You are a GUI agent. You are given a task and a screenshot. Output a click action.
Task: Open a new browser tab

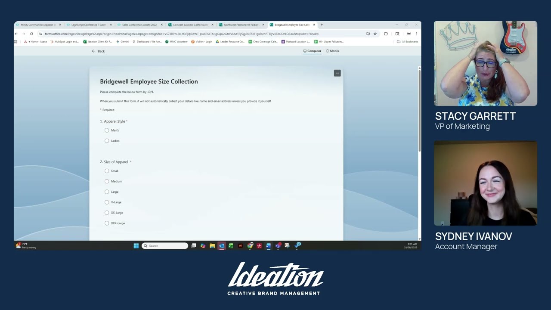[x=322, y=25]
